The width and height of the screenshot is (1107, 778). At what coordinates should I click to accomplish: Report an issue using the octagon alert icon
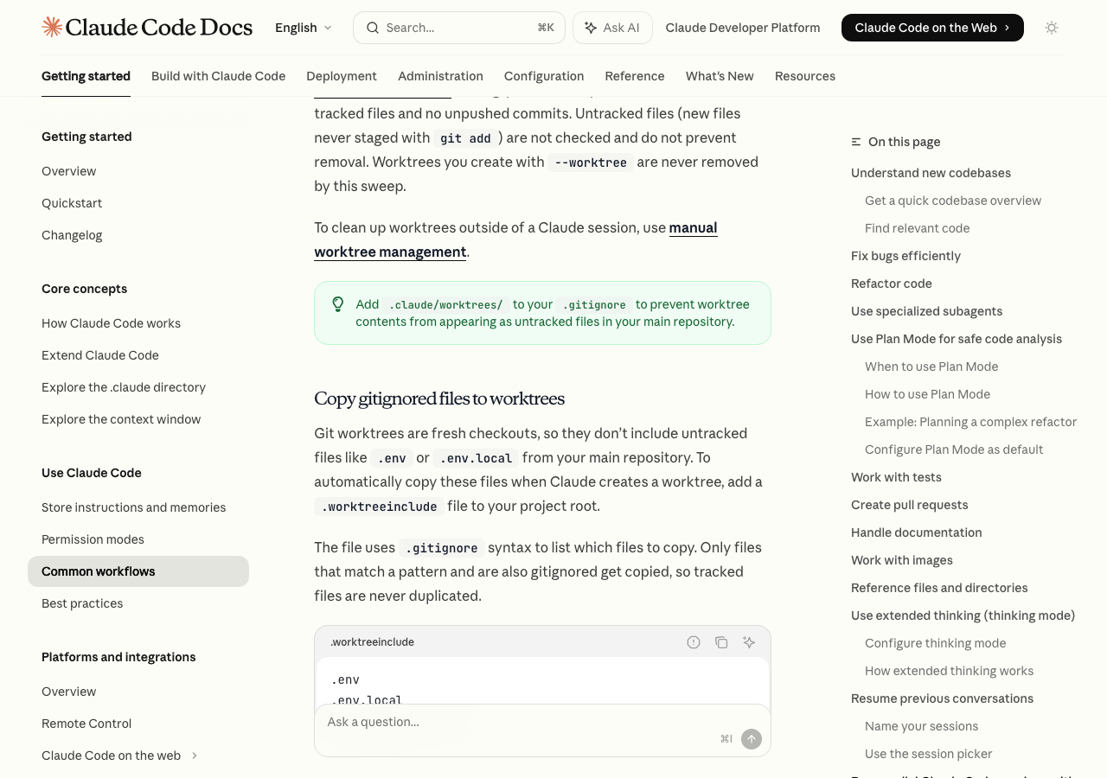pos(693,642)
